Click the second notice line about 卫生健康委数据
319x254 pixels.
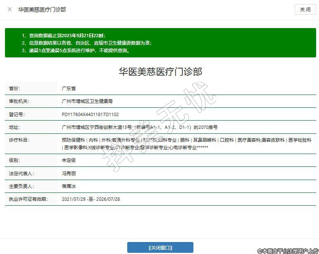pos(87,43)
